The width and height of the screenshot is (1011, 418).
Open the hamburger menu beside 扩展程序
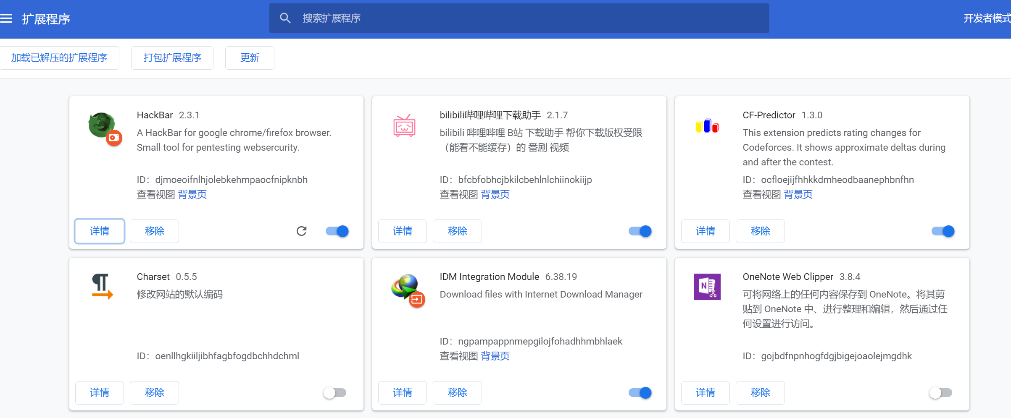(6, 18)
